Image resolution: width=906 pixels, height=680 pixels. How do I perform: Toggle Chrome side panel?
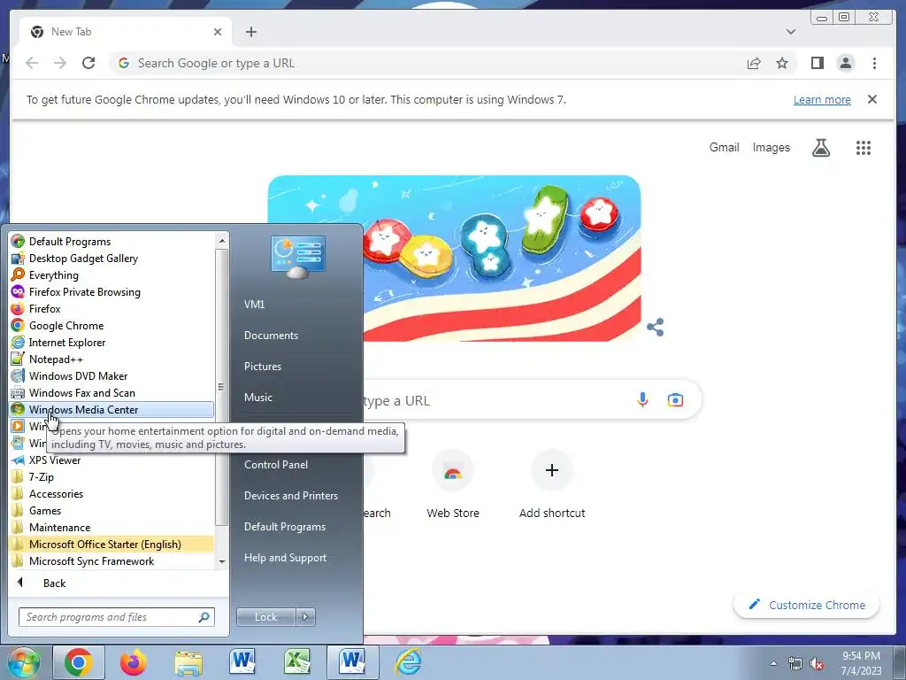point(817,63)
